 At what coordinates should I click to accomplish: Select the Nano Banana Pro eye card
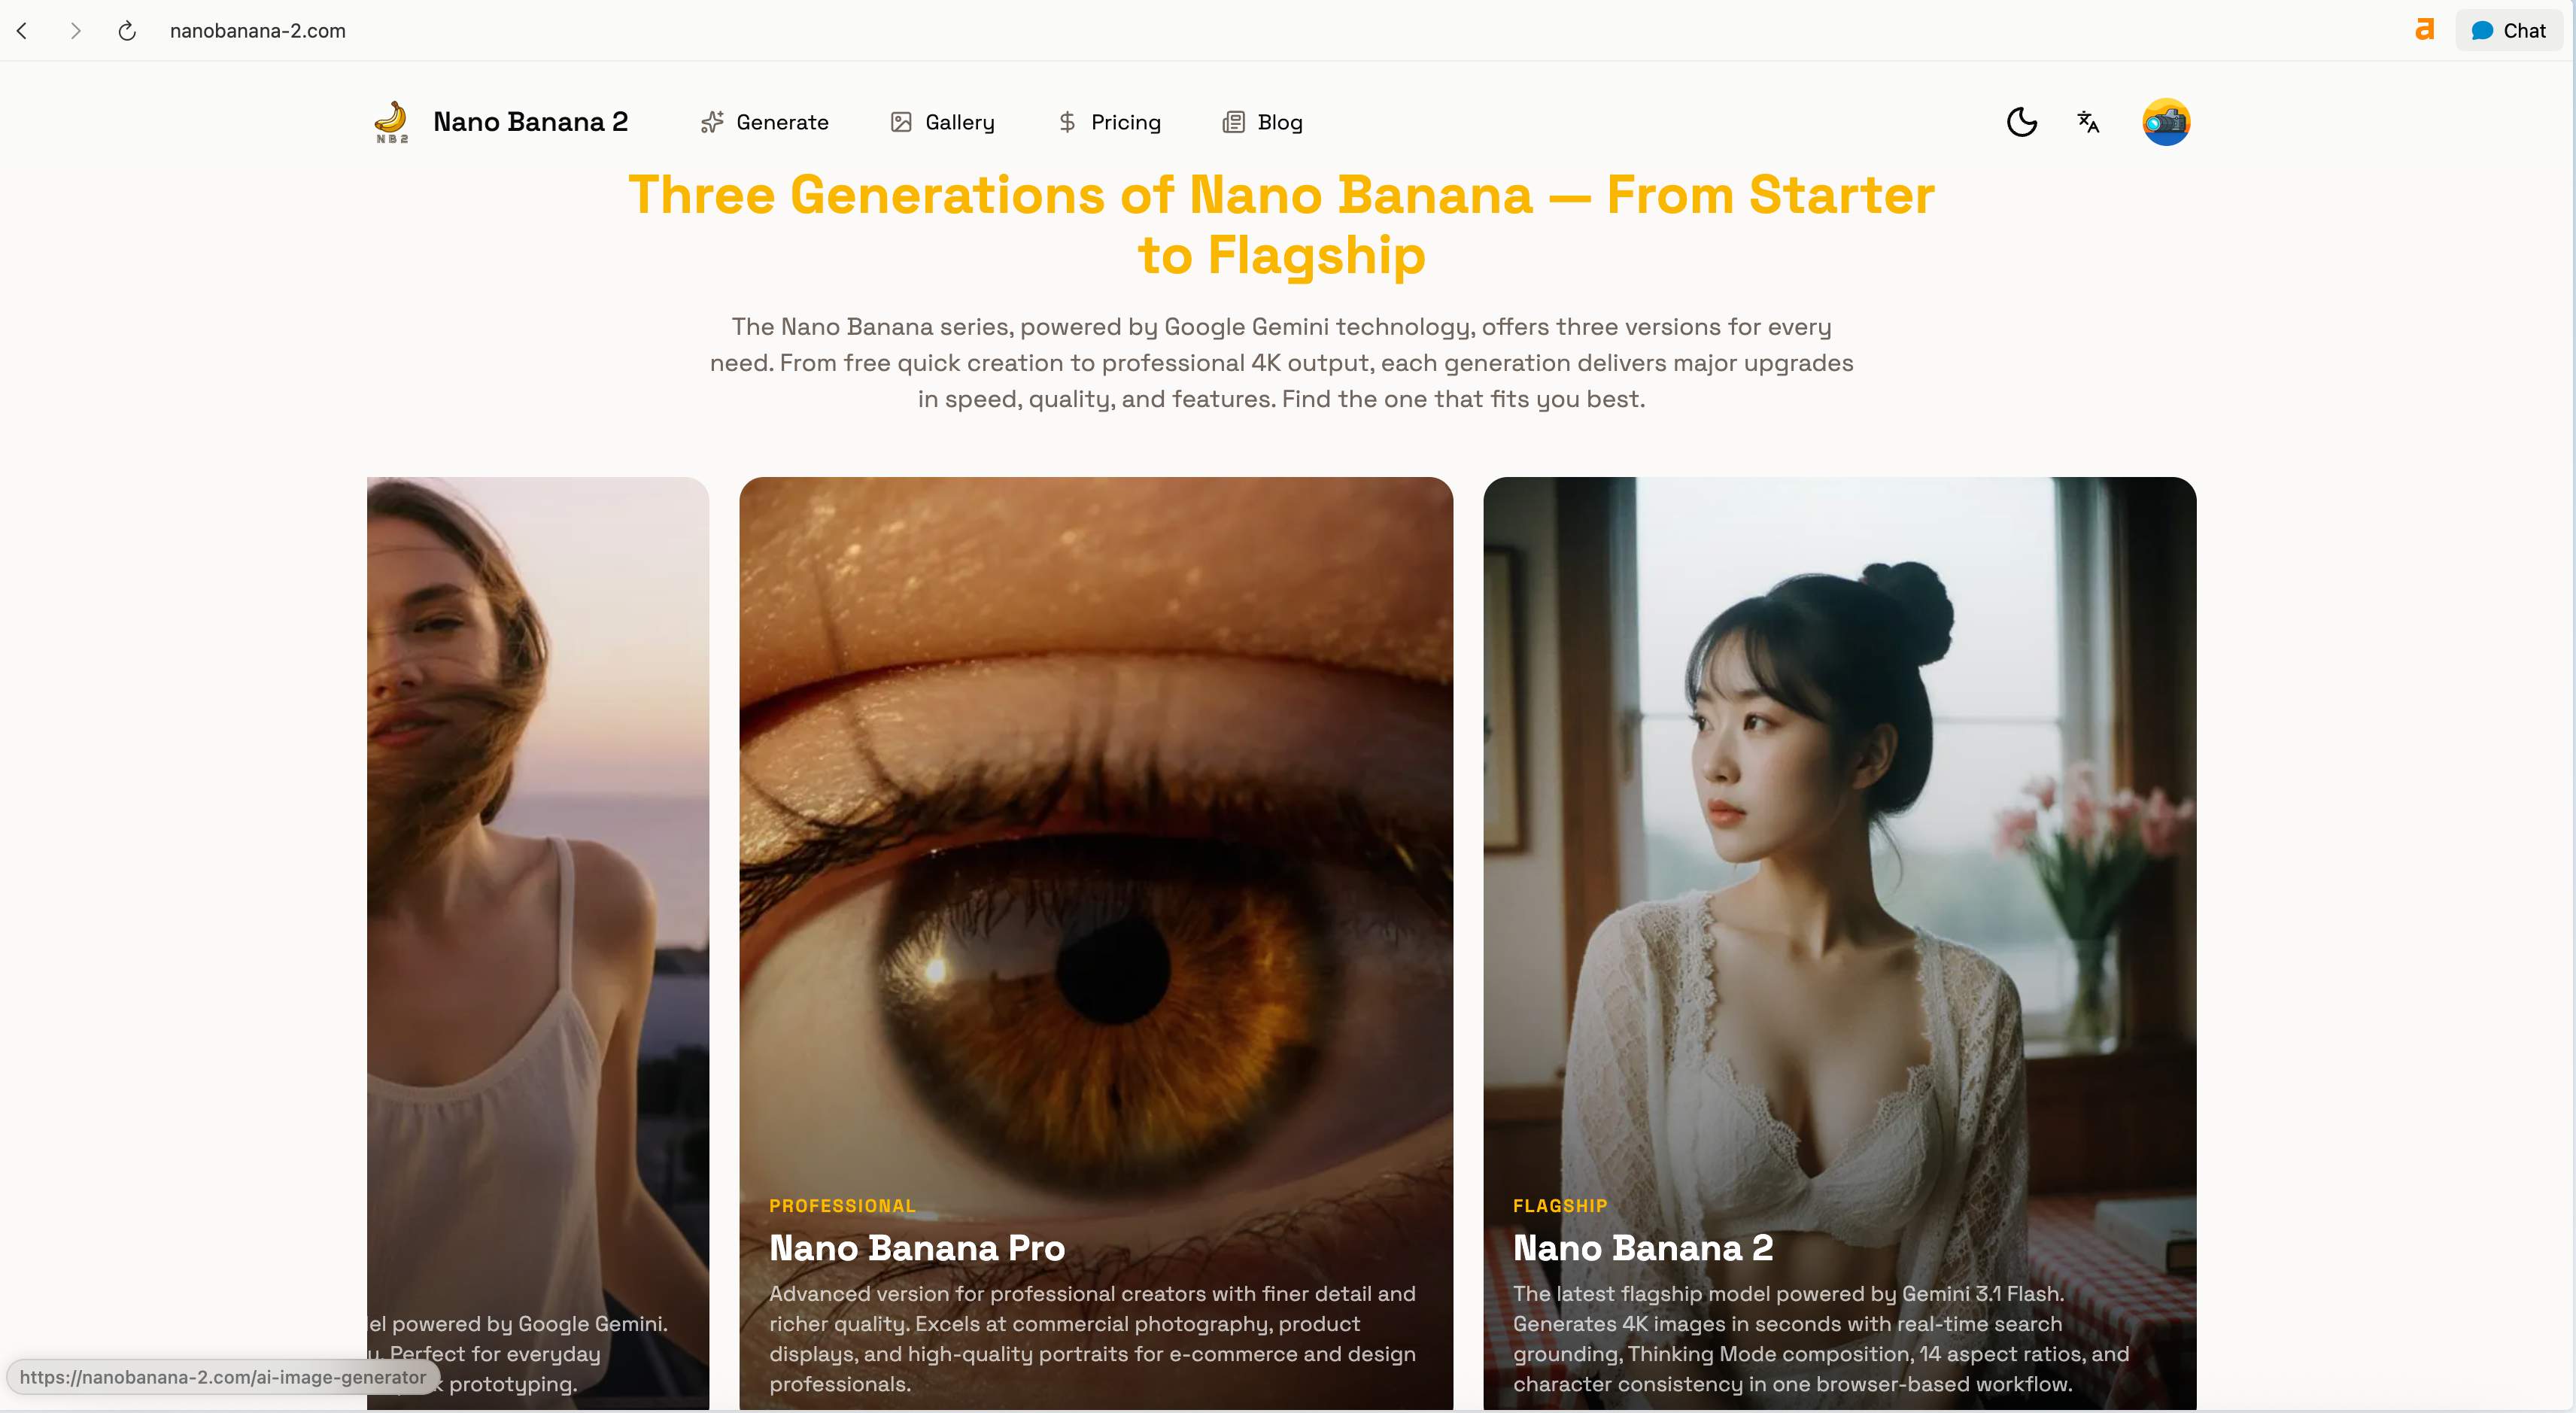(x=1096, y=943)
